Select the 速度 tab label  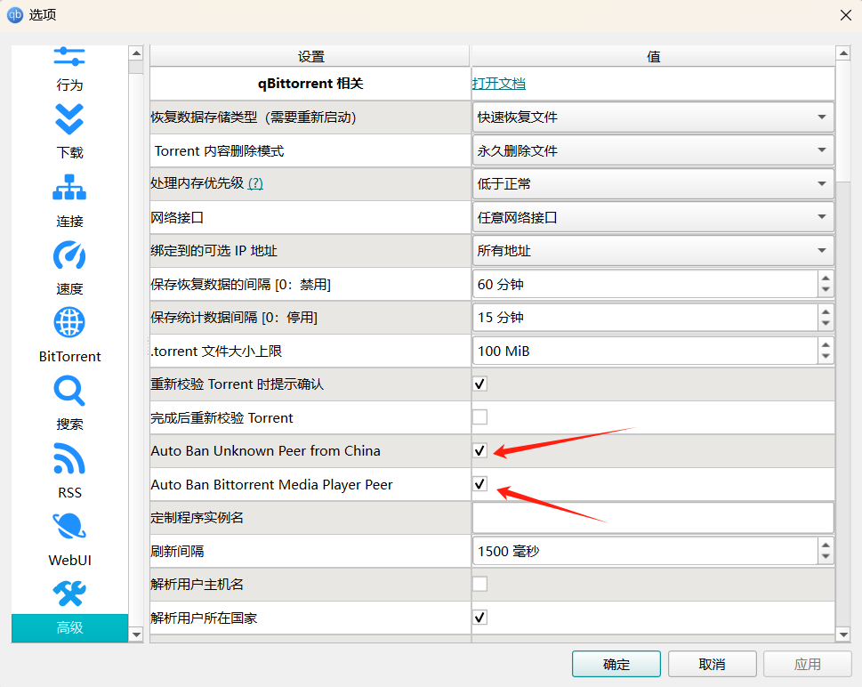69,288
